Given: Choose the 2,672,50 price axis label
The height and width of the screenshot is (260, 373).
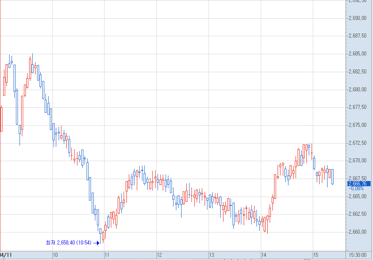Looking at the screenshot, I should (357, 143).
